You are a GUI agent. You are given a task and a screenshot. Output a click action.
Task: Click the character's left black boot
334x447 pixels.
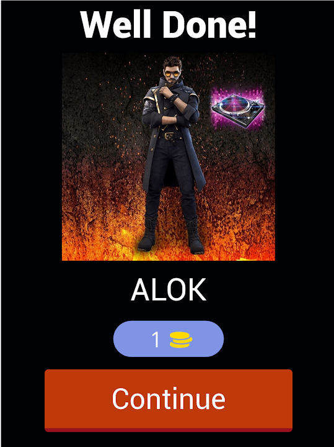pos(148,234)
